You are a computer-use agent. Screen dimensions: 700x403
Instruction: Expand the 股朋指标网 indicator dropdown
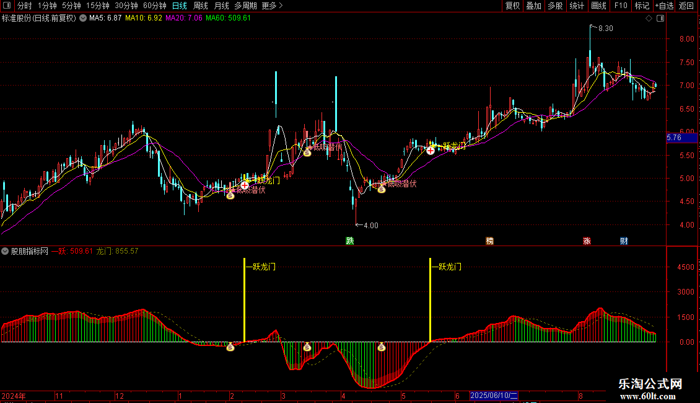click(x=6, y=251)
